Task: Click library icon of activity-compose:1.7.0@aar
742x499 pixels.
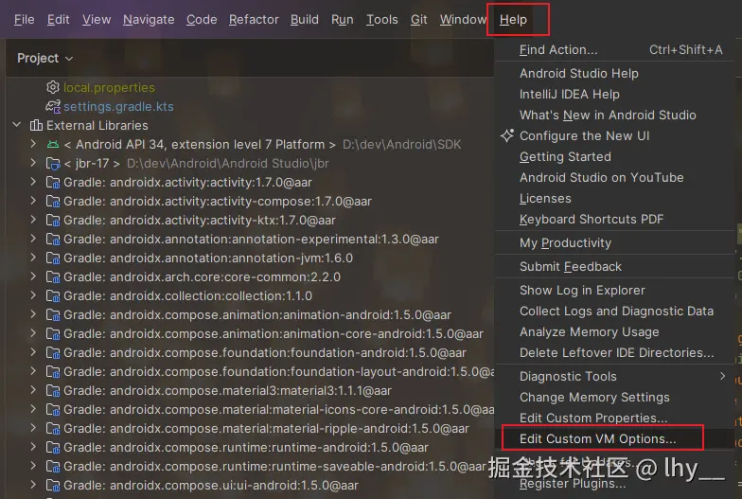Action: click(x=53, y=201)
